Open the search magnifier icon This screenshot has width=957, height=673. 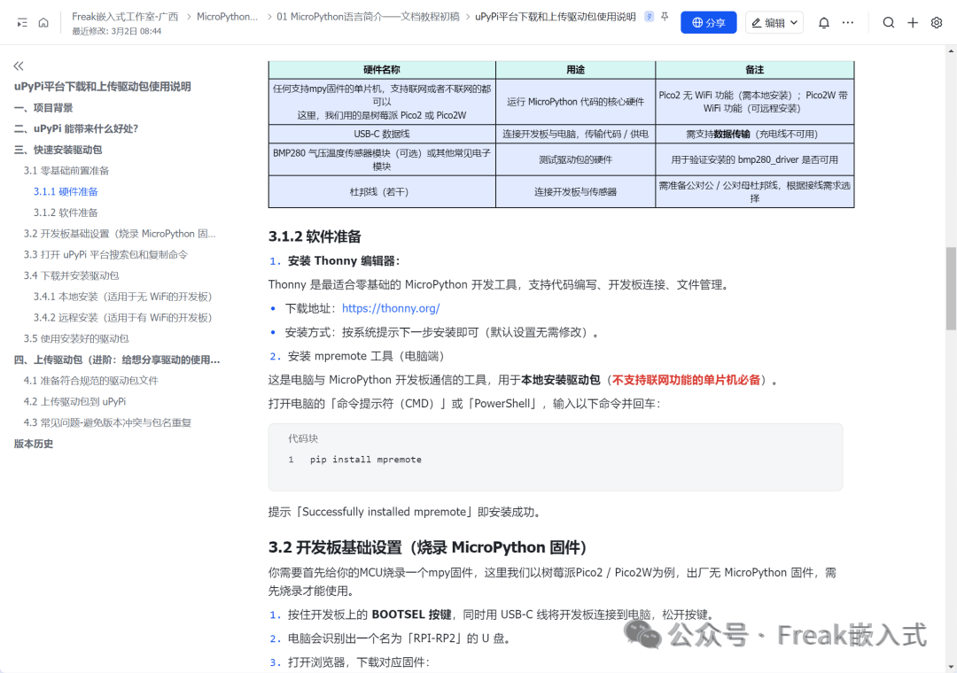pos(889,23)
